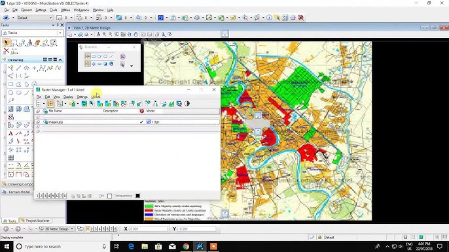
Task: Toggle view 2 button in bottom status bar
Action: 92,229
